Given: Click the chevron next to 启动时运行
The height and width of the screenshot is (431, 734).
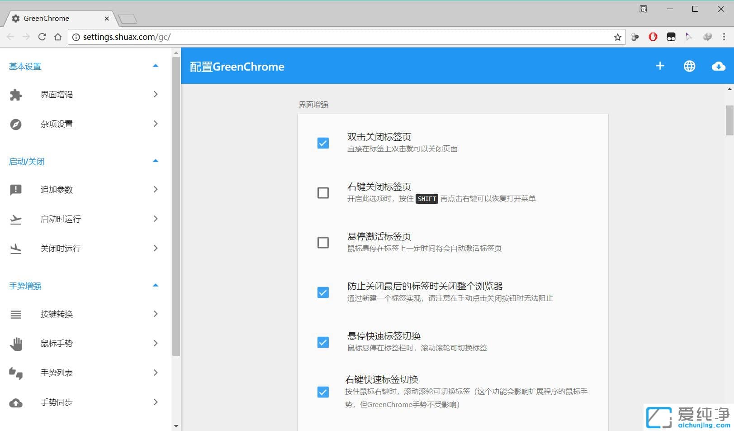Looking at the screenshot, I should pos(156,219).
